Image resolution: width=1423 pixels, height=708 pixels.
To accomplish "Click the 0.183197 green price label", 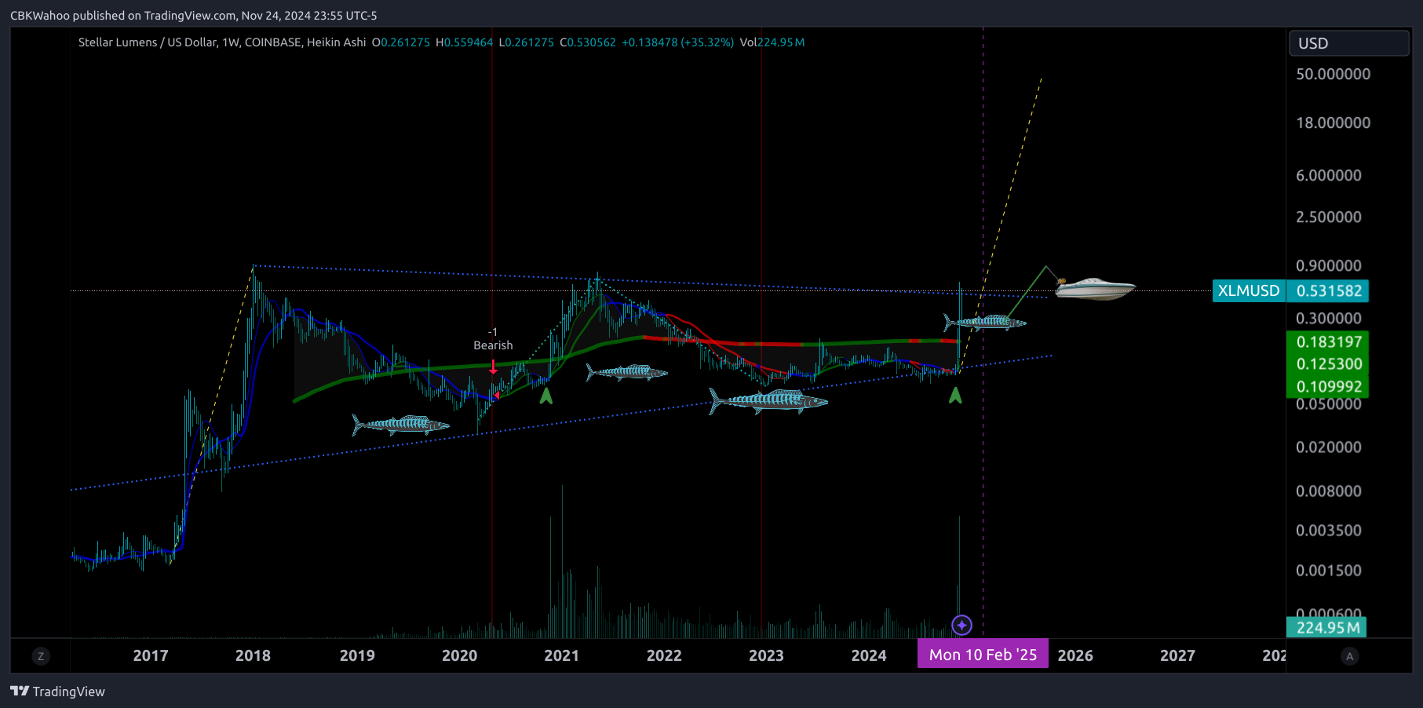I will click(1328, 341).
